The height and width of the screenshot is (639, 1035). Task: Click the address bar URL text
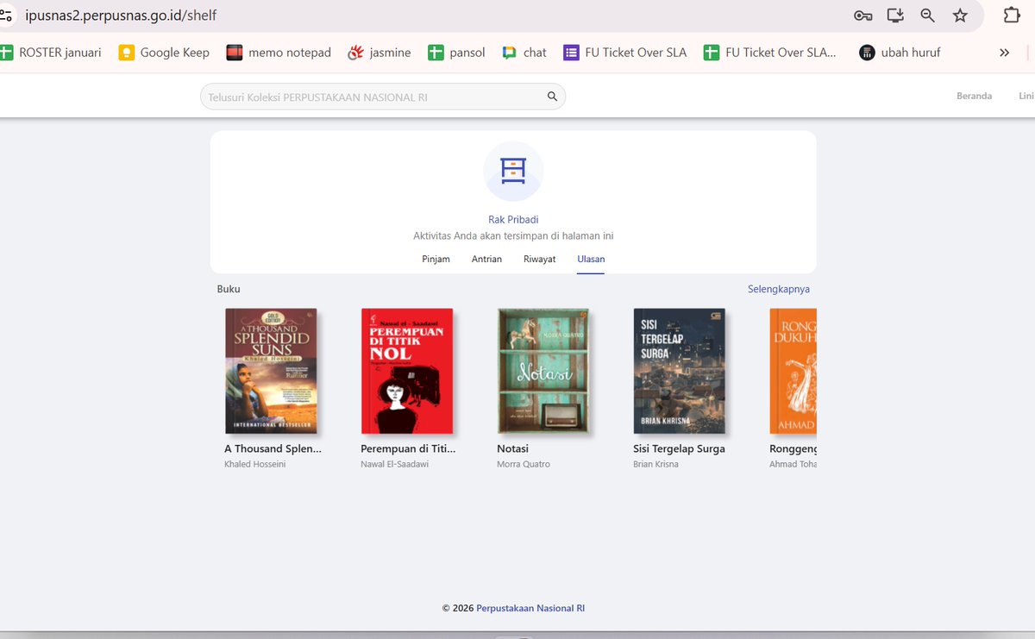(x=121, y=16)
